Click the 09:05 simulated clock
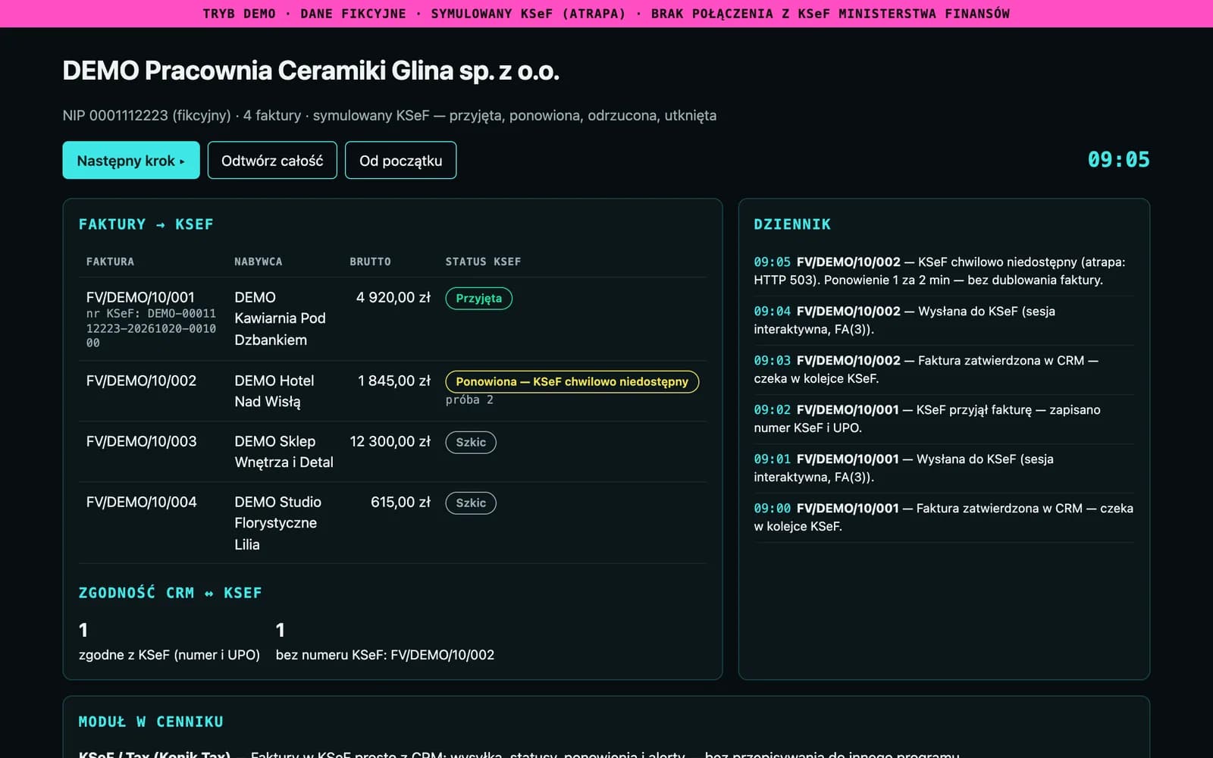1213x758 pixels. point(1118,160)
